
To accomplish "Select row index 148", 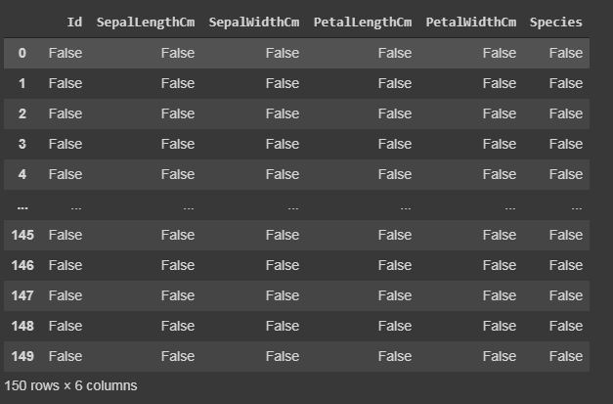I will pyautogui.click(x=22, y=326).
